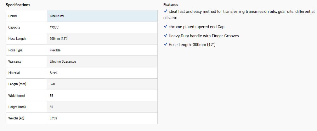Click the checkmark icon beside the transmission oils feature

tap(166, 11)
